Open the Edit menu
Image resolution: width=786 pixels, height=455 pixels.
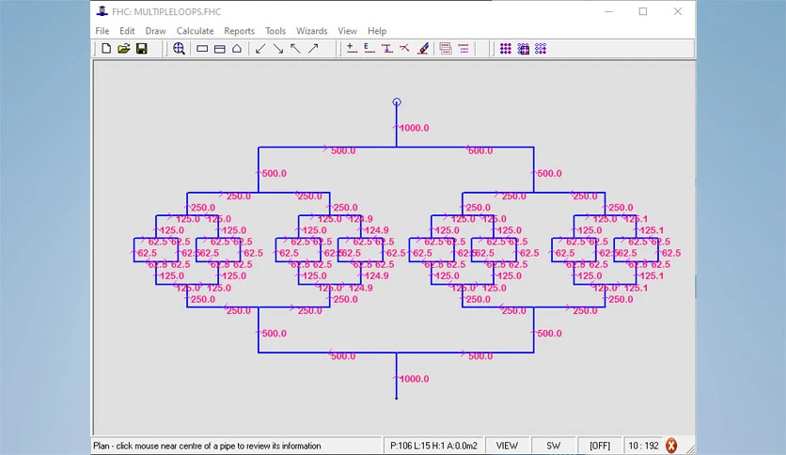coord(127,31)
